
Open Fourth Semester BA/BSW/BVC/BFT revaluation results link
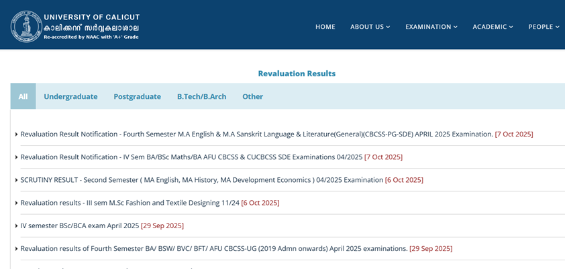pyautogui.click(x=213, y=248)
